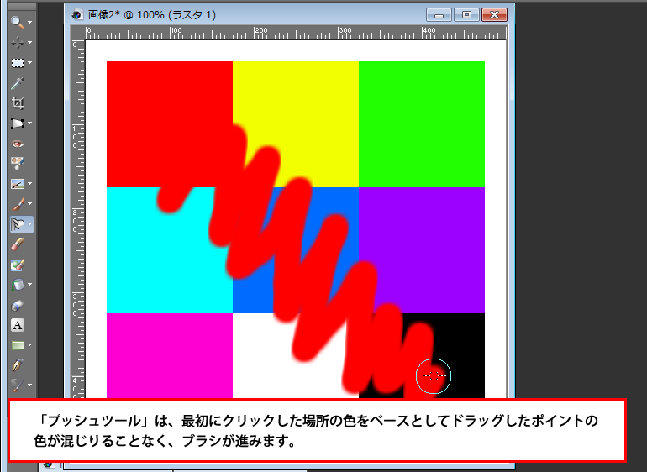Open the Move tool flyout arrow
Image resolution: width=647 pixels, height=472 pixels.
(x=29, y=43)
